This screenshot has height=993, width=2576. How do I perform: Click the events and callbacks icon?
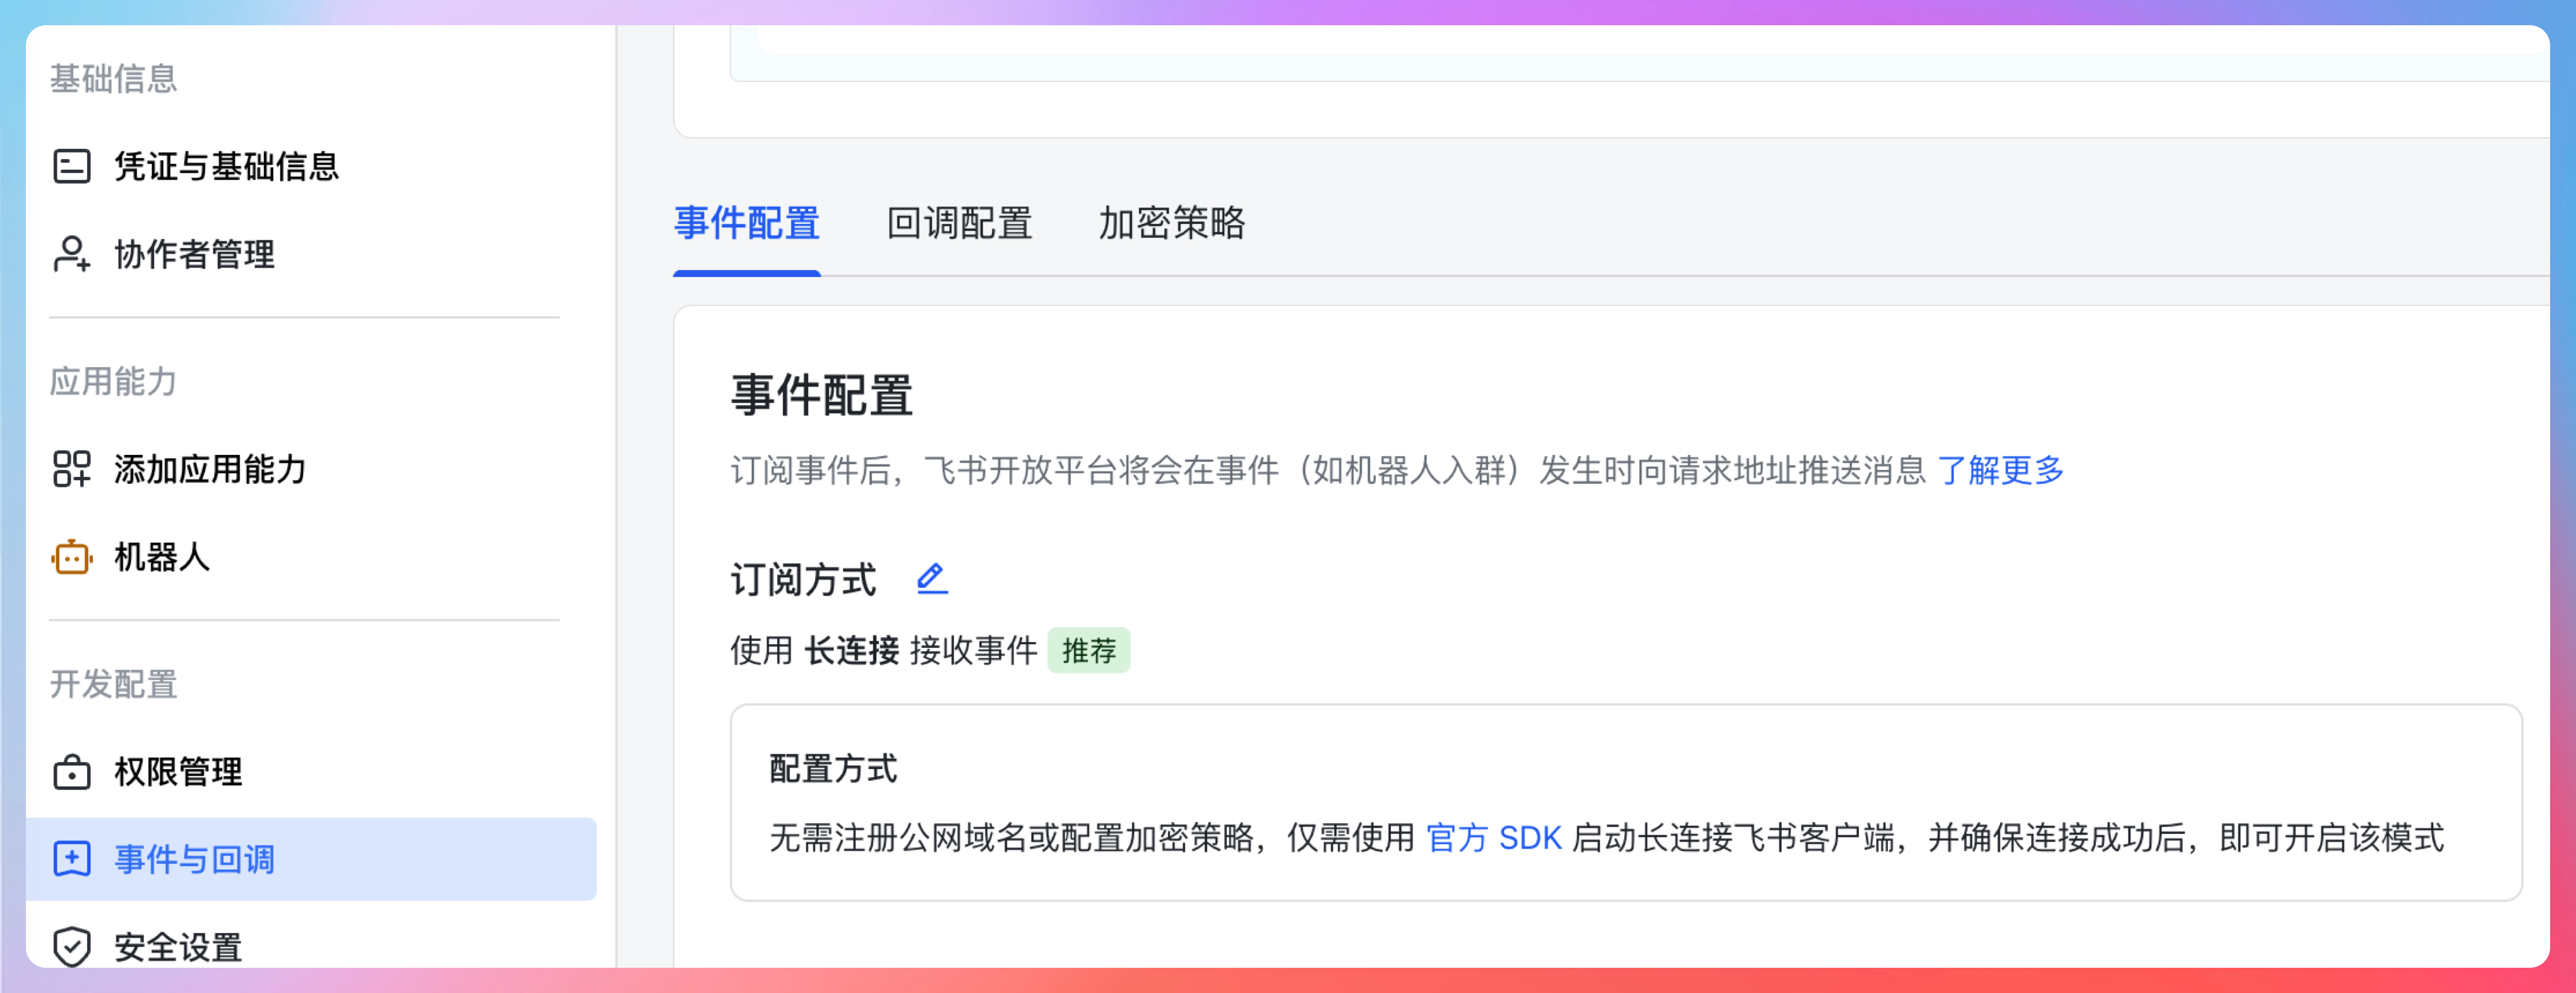click(71, 859)
